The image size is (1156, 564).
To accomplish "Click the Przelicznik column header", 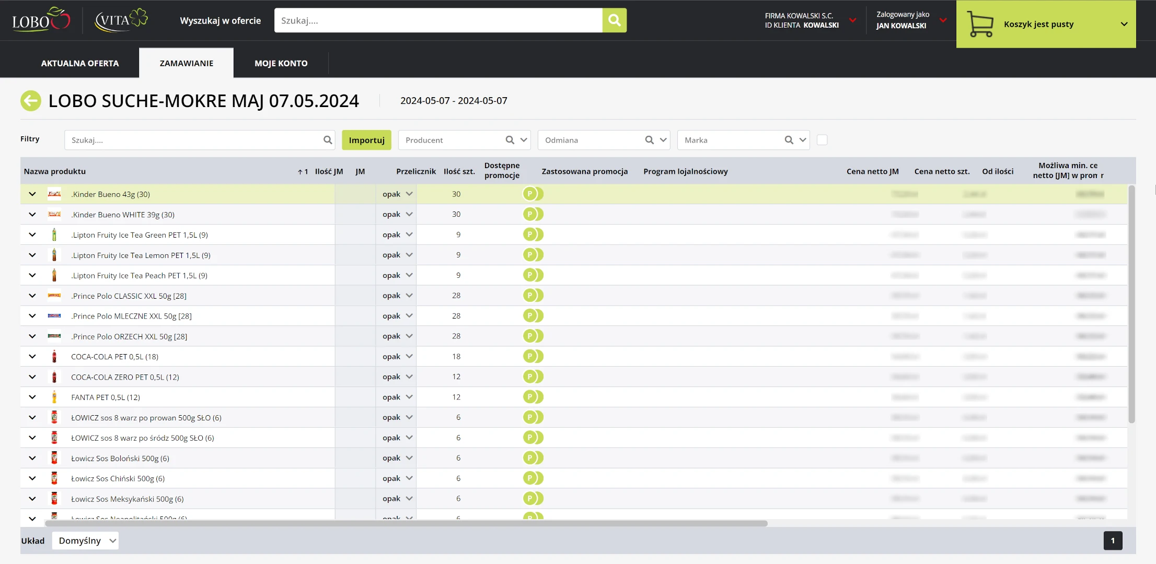I will 415,171.
